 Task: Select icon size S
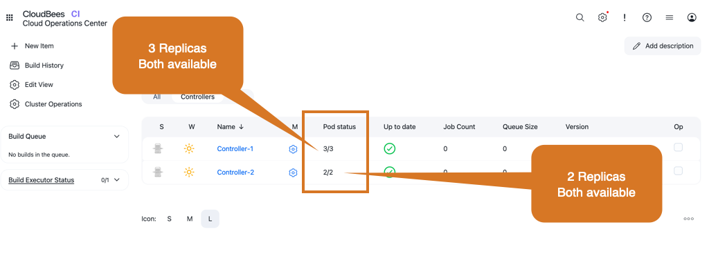(x=169, y=219)
